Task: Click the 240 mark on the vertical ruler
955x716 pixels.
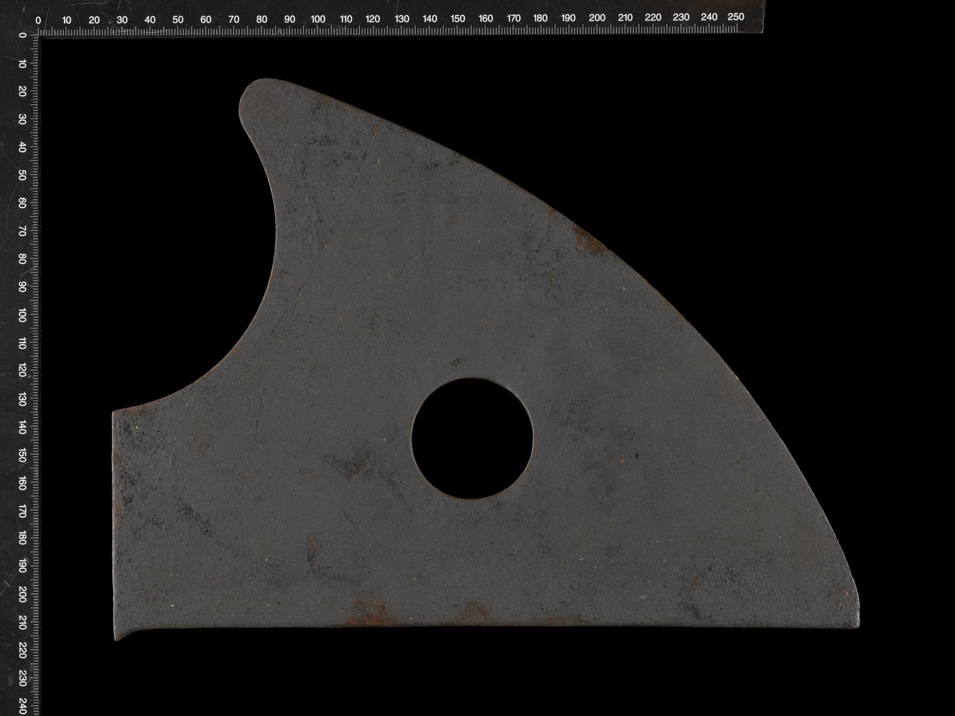Action: (22, 706)
